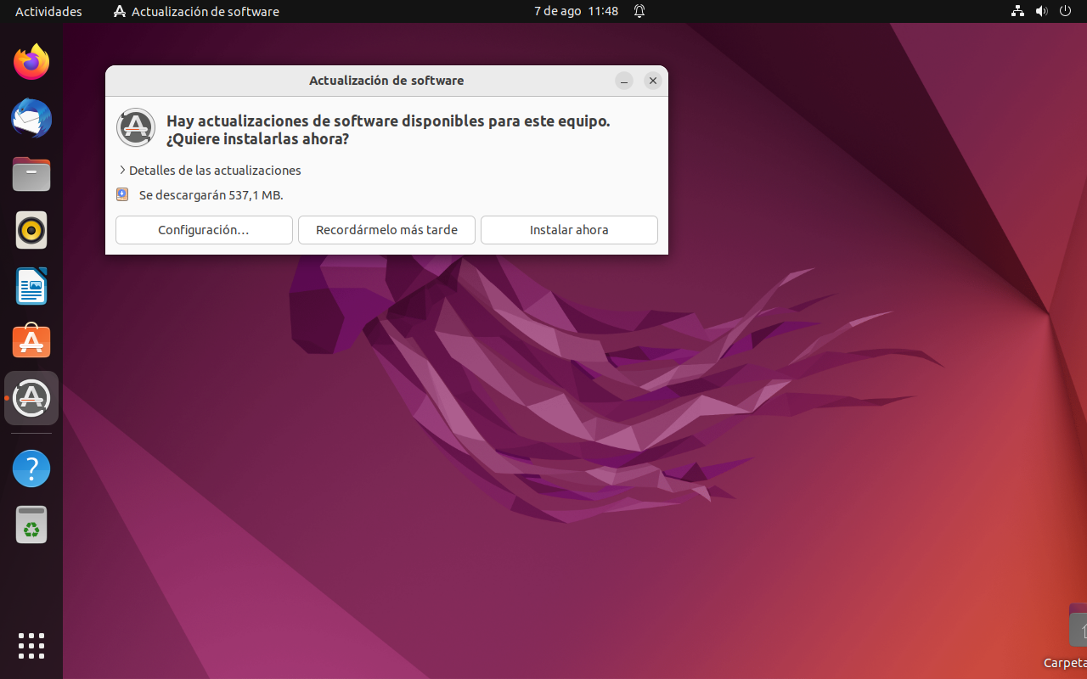Click the volume indicator
The width and height of the screenshot is (1087, 679).
(x=1041, y=11)
